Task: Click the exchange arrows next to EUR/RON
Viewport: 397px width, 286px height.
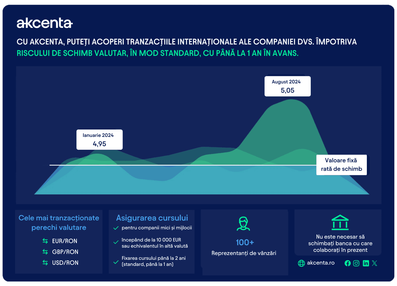Action: (45, 241)
